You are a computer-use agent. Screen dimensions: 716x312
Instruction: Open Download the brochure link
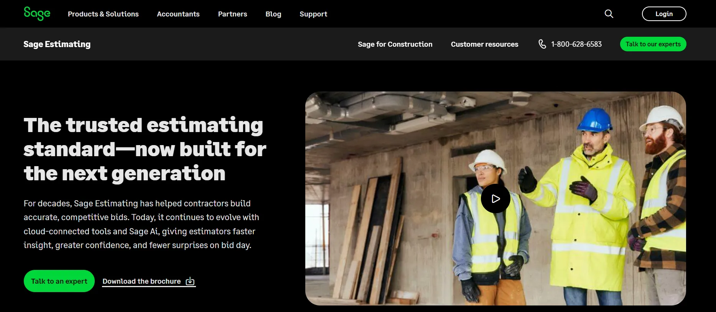click(x=149, y=281)
